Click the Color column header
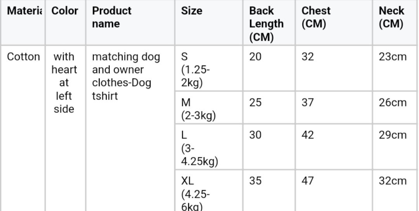The image size is (419, 211). (65, 11)
